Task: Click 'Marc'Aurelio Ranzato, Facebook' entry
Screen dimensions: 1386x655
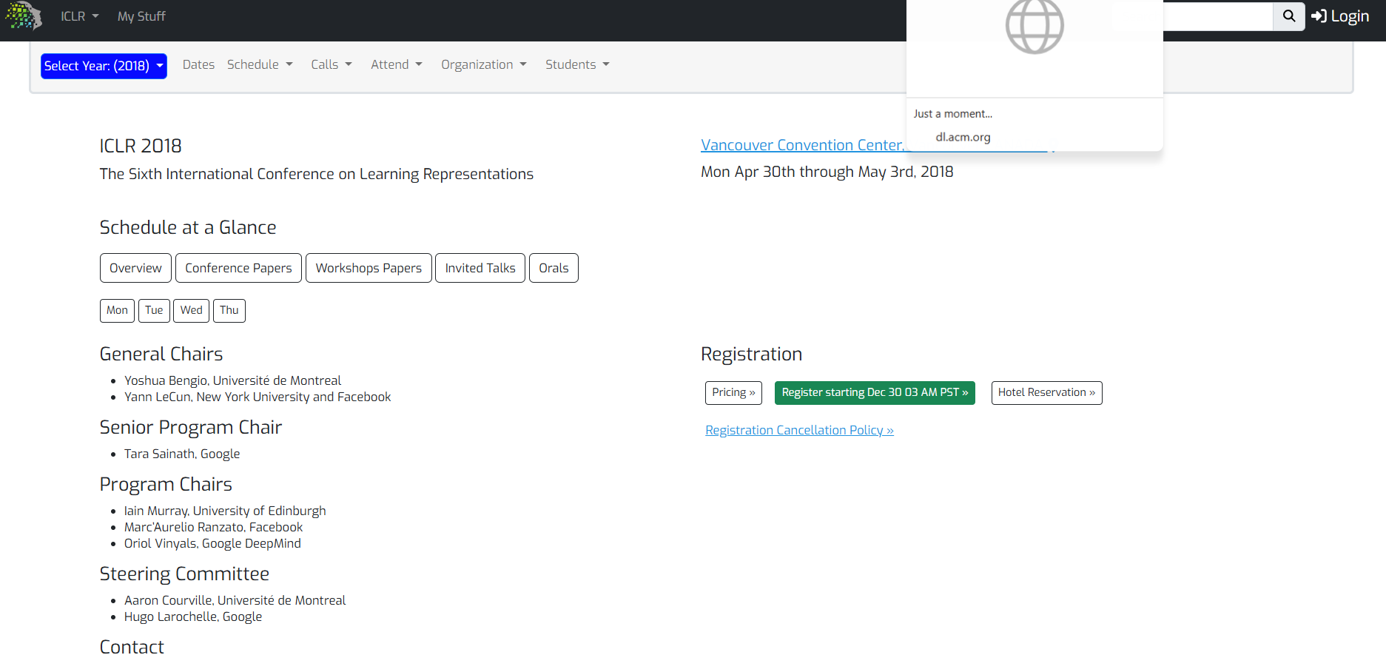Action: [x=213, y=527]
